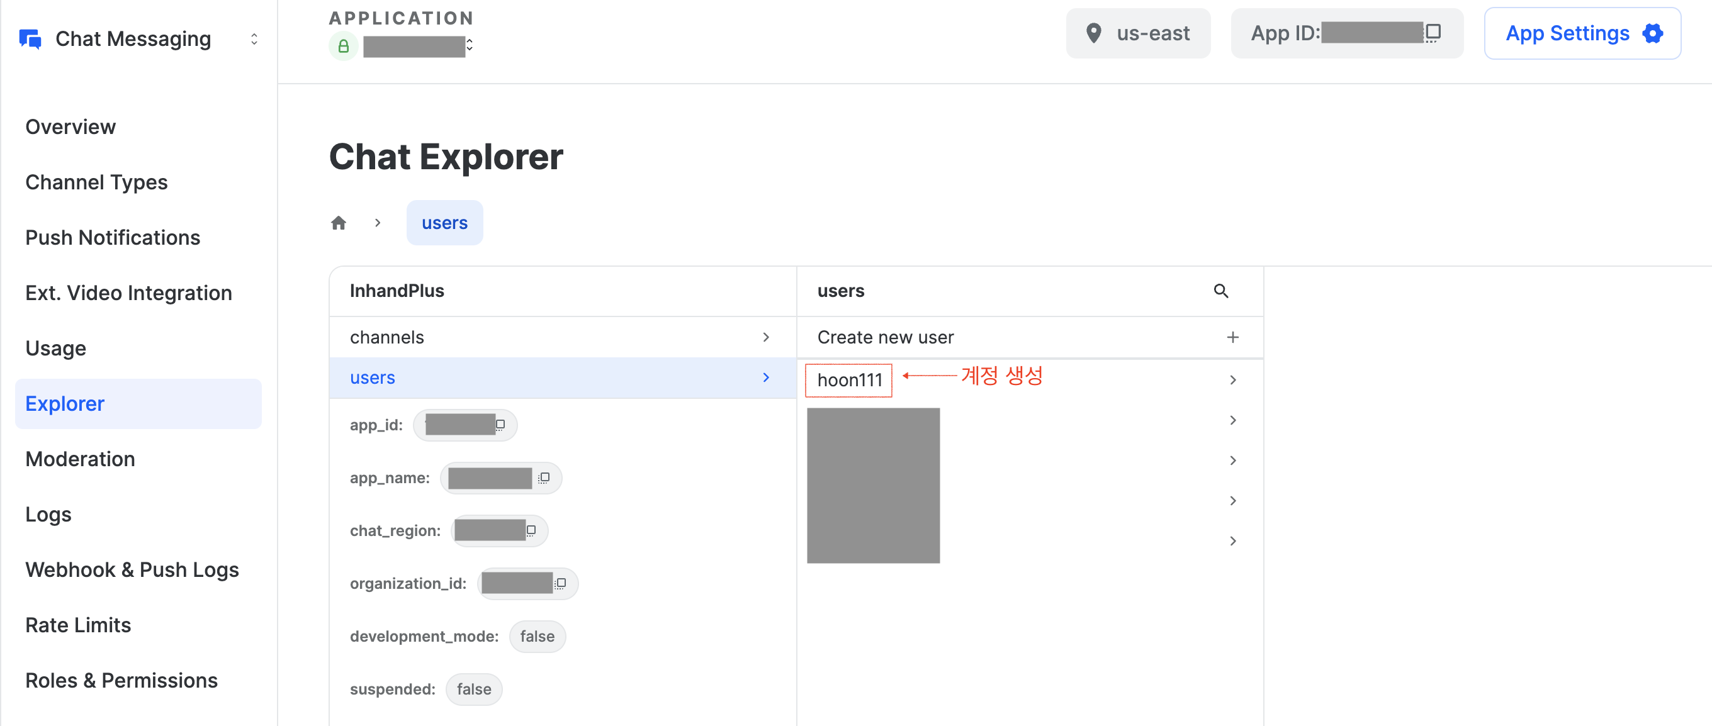The height and width of the screenshot is (726, 1712).
Task: Click the plus icon to create user
Action: click(1232, 337)
